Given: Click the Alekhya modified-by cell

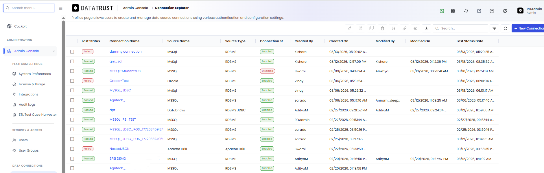Looking at the screenshot, I should tap(382, 71).
